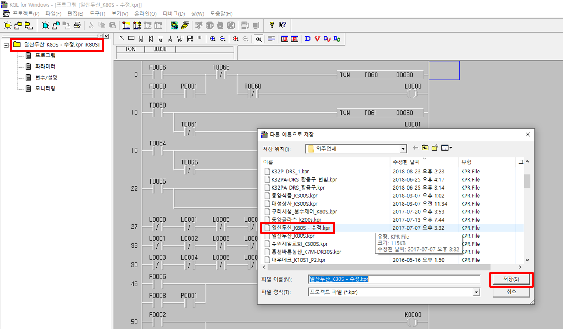Click the 취소 cancel button
The width and height of the screenshot is (563, 329).
(x=511, y=292)
